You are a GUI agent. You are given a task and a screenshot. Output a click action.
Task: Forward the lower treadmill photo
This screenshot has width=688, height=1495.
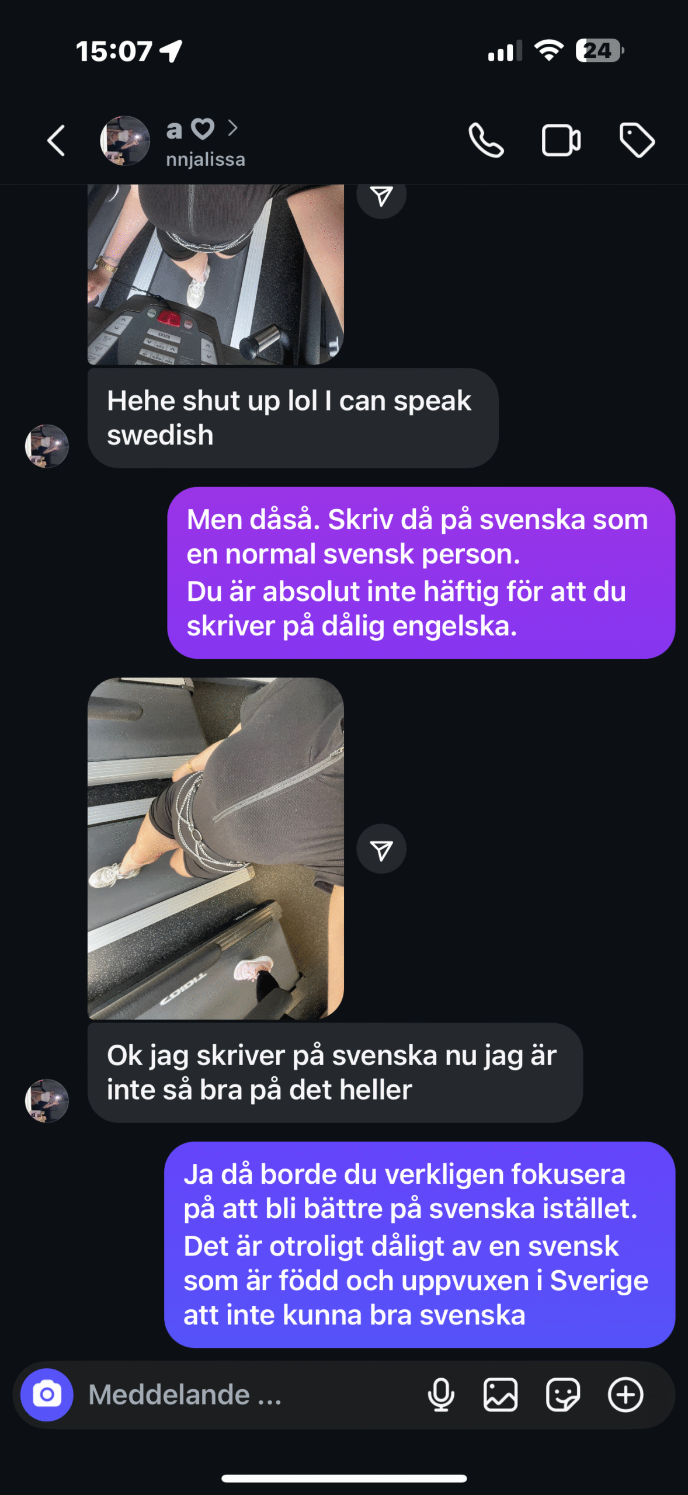coord(381,849)
